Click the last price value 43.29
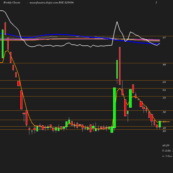This screenshot has width=173, height=173. (166, 145)
